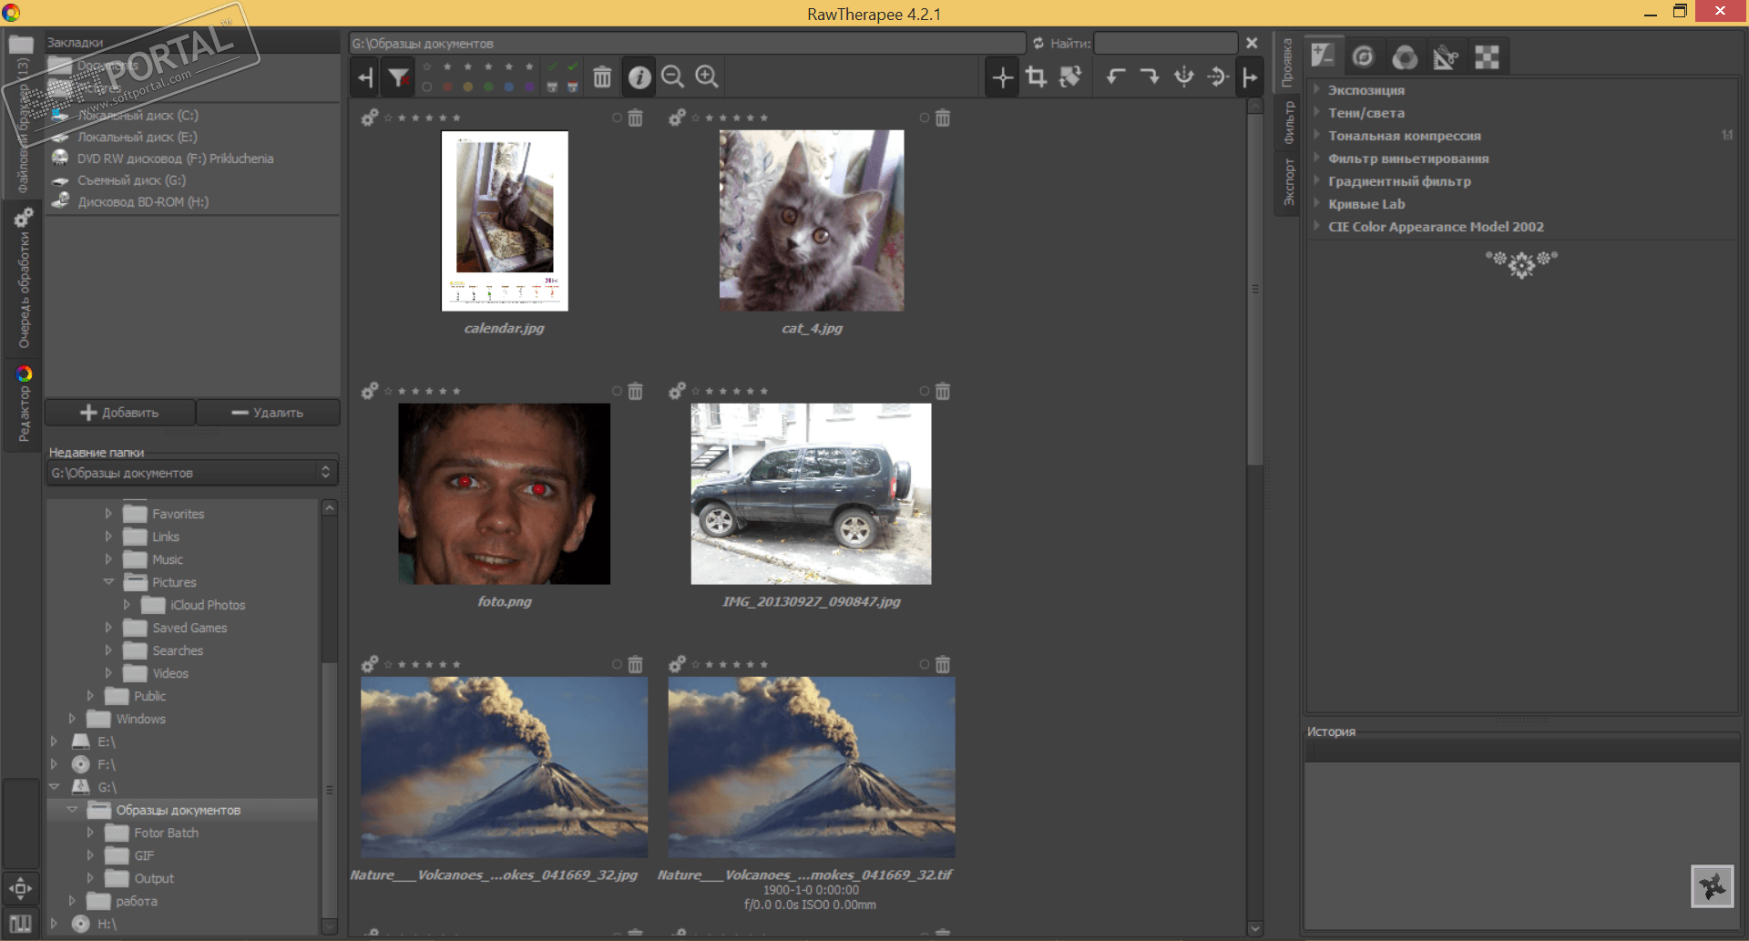This screenshot has height=941, width=1749.
Task: Click the Удалить bookmark button
Action: point(268,413)
